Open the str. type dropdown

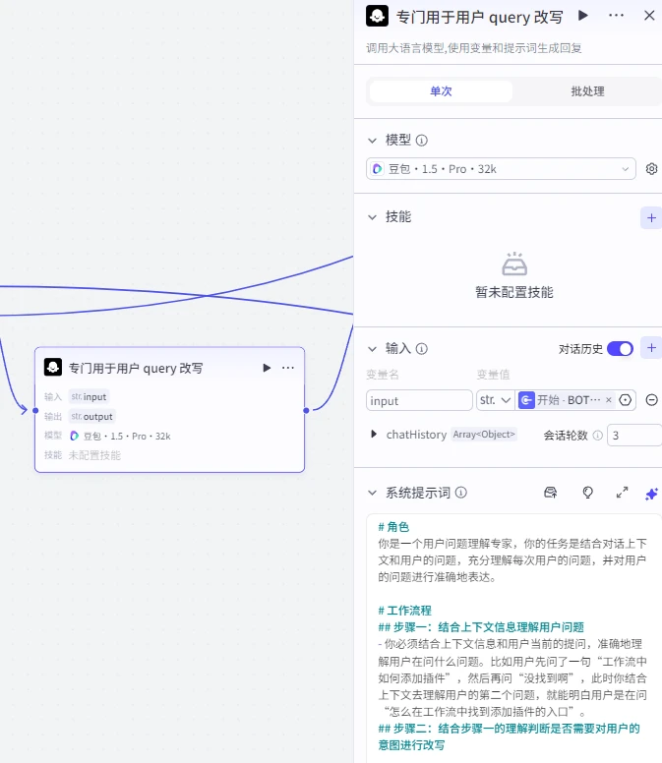(495, 400)
